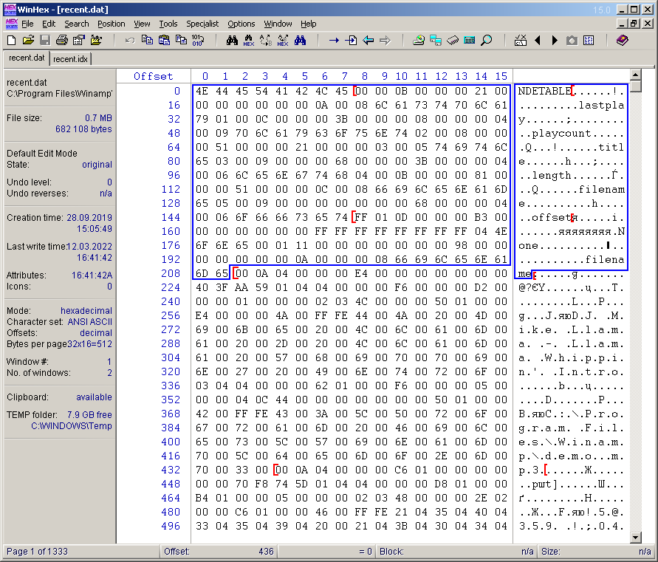Viewport: 658px width, 562px height.
Task: Click the Print icon in toolbar
Action: (62, 41)
